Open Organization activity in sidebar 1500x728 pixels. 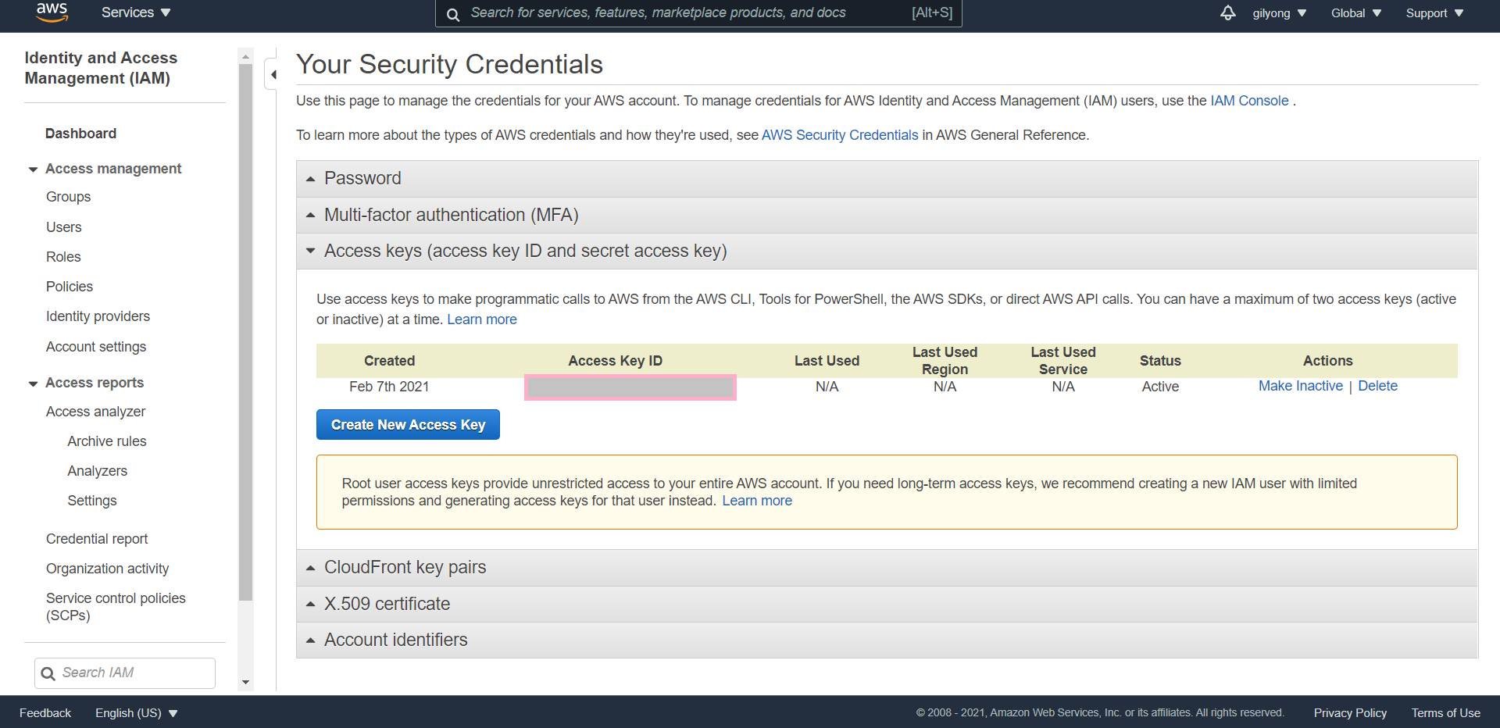[107, 569]
